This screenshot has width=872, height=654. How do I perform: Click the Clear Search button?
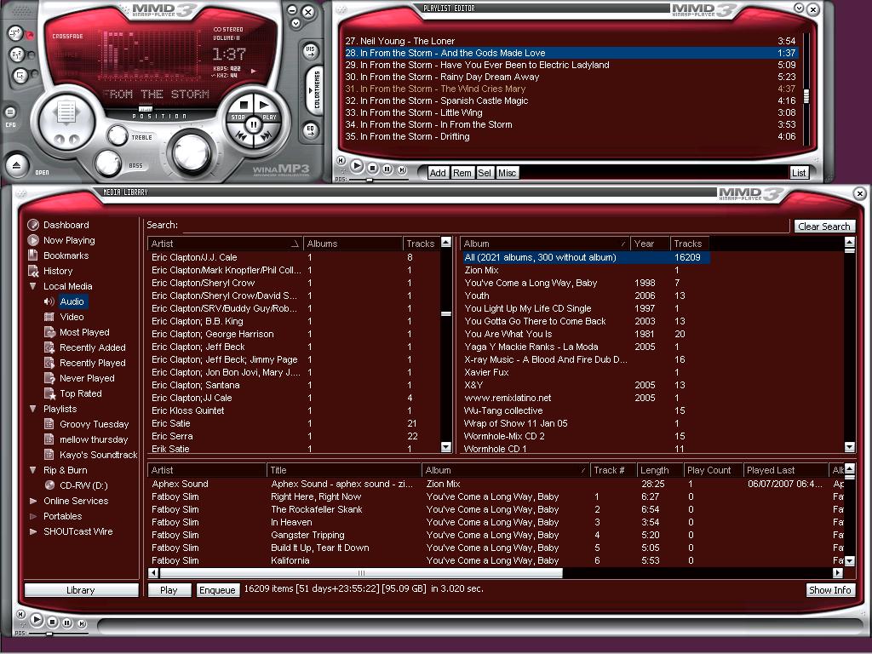click(x=823, y=227)
